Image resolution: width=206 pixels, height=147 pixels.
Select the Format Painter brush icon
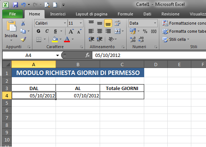coord(23,39)
